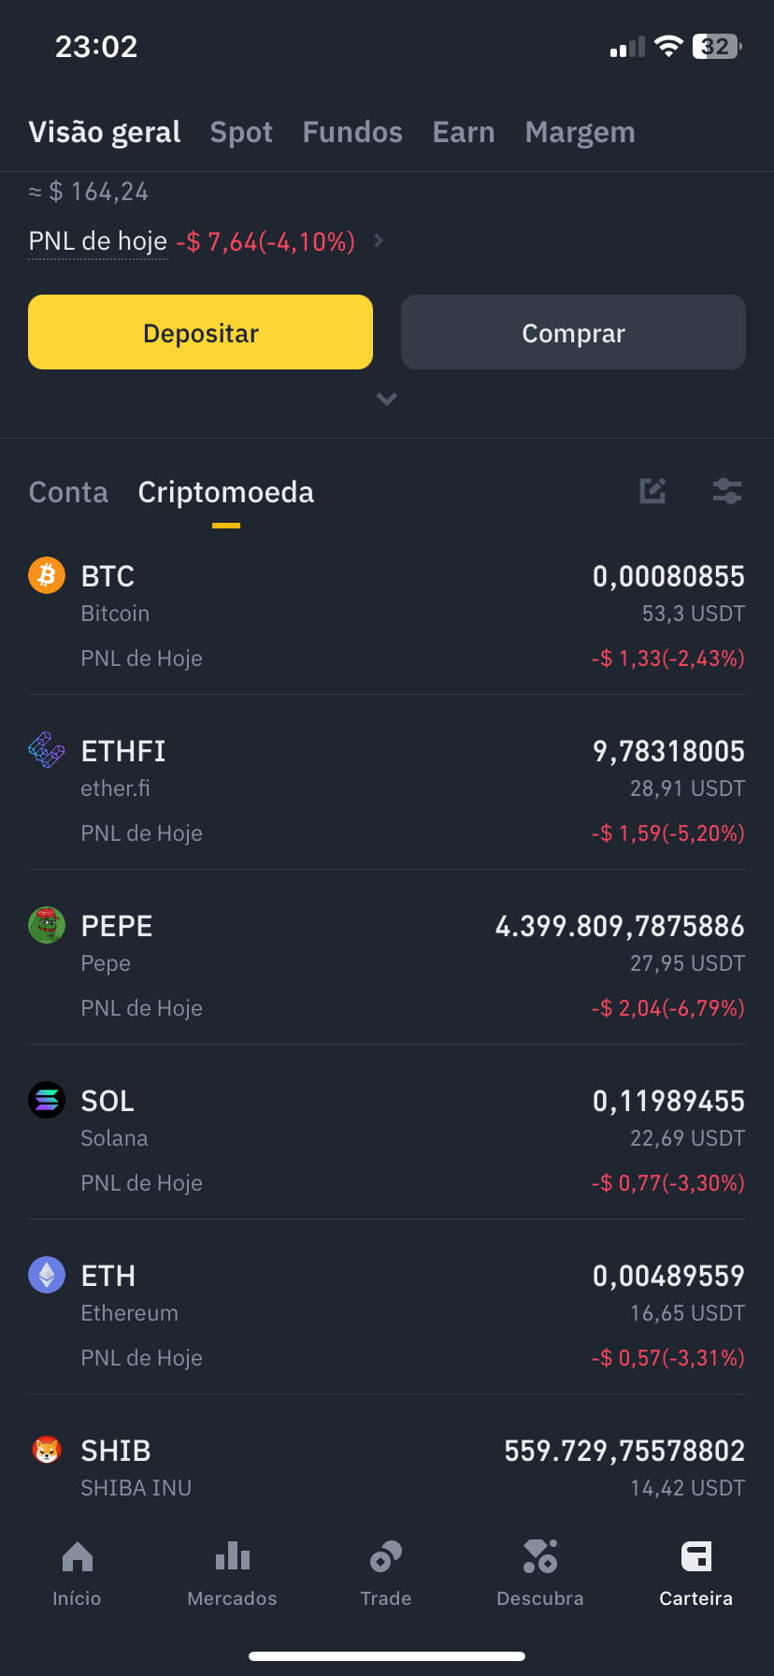Switch to the Spot tab
The image size is (774, 1676).
tap(241, 132)
